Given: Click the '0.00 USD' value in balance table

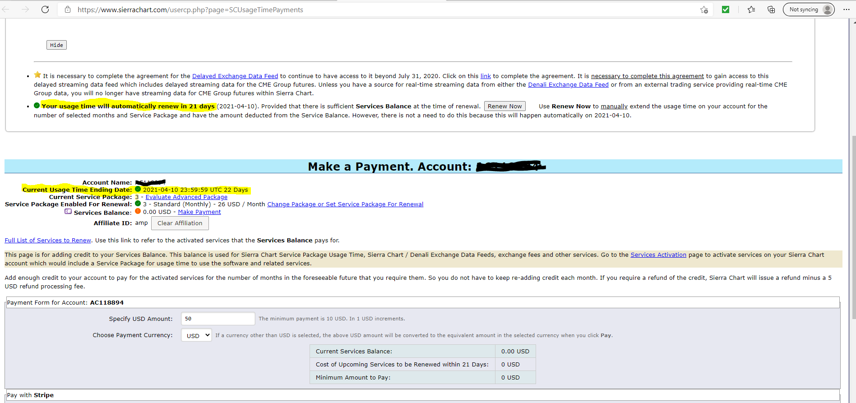Looking at the screenshot, I should pyautogui.click(x=515, y=351).
